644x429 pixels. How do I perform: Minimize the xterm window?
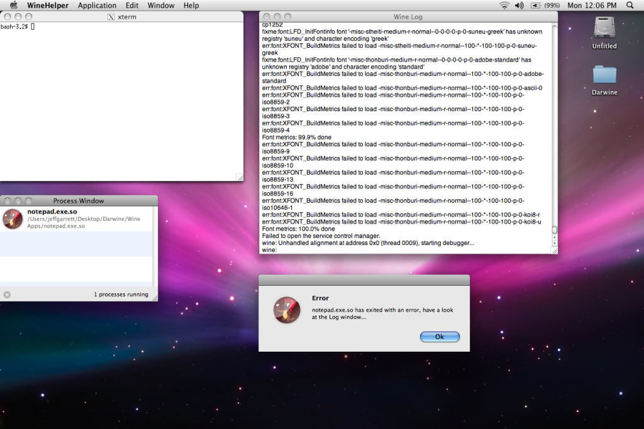[18, 17]
